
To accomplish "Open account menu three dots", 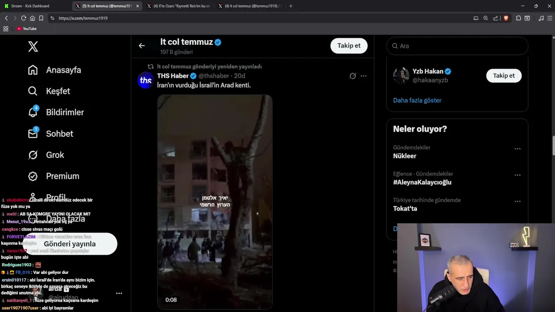I will 119,293.
